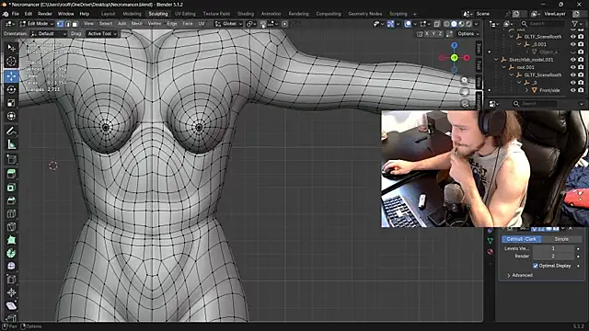Select the Extrude Region tool
The width and height of the screenshot is (589, 331).
[12, 174]
